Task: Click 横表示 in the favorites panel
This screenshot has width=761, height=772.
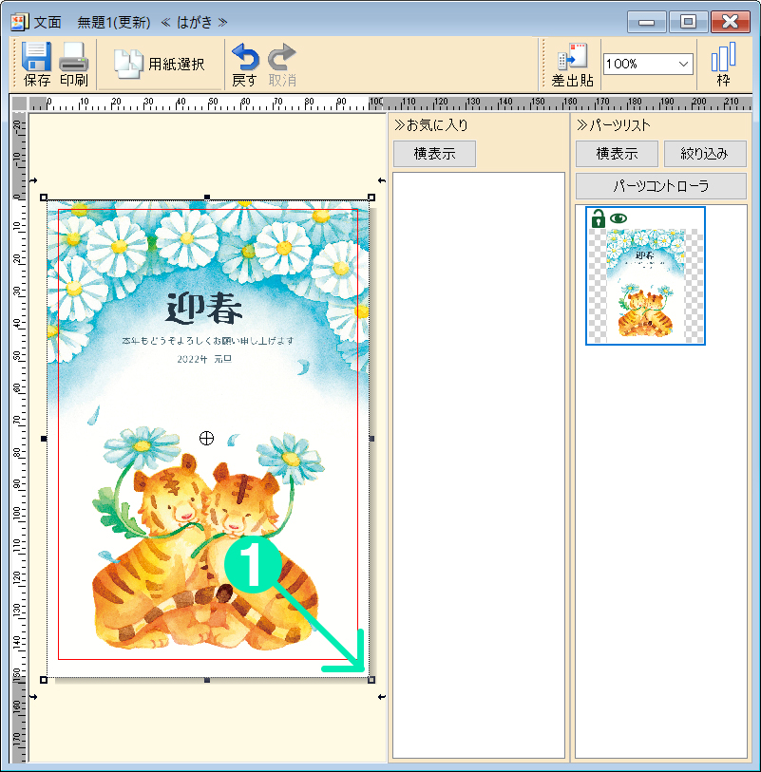Action: pos(434,154)
